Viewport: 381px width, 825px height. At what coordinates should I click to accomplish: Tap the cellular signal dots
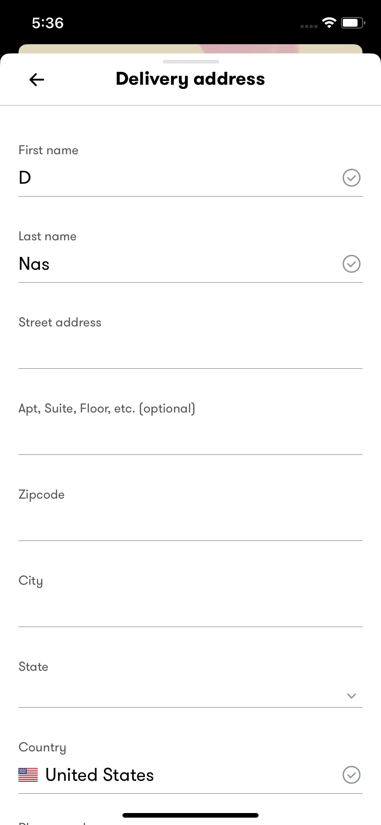point(309,26)
